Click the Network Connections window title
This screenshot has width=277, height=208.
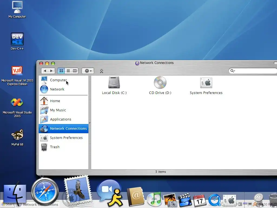(x=157, y=63)
